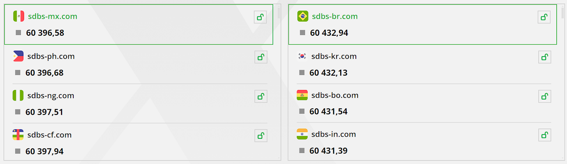
Task: Click the Brazil flag icon
Action: click(x=303, y=16)
